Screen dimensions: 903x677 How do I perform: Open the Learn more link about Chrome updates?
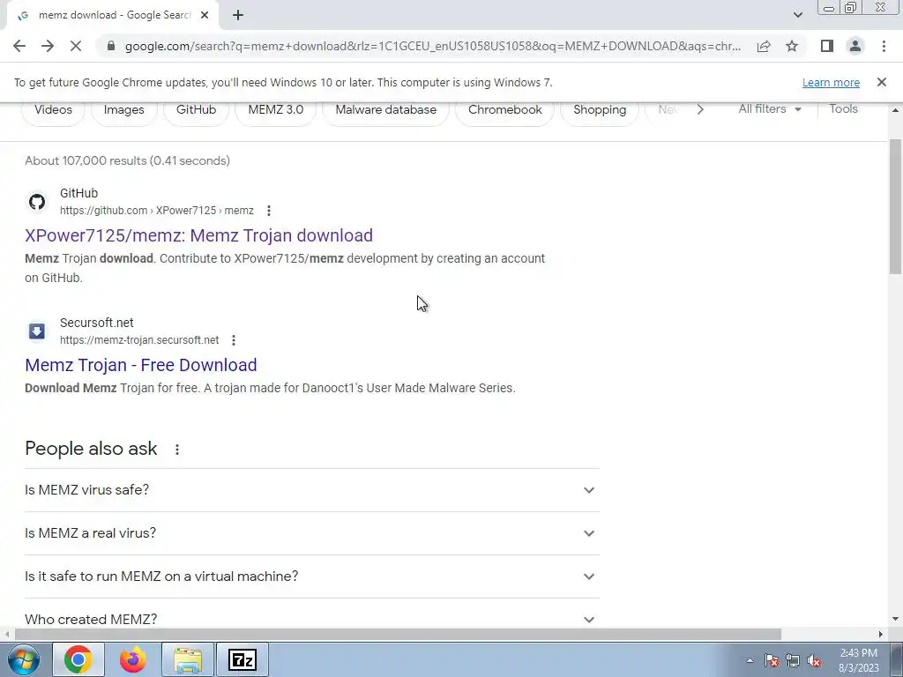pos(831,82)
